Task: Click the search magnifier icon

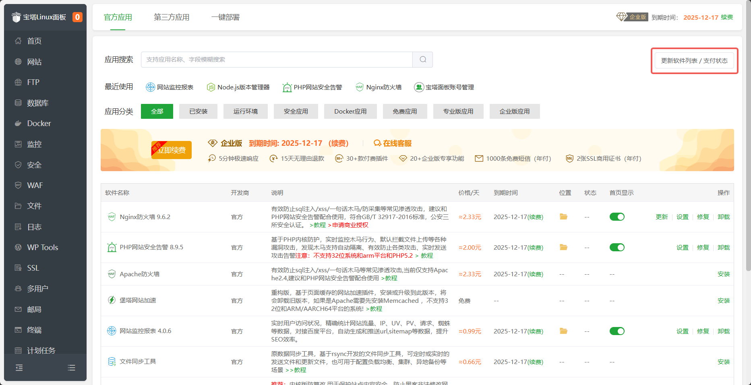Action: click(x=422, y=59)
